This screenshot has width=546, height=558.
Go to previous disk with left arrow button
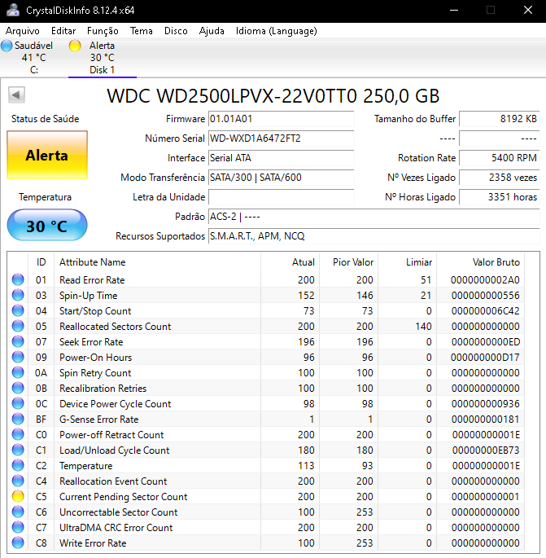point(16,94)
